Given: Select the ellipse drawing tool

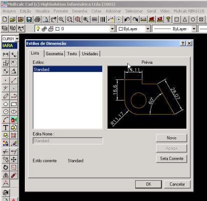Looking at the screenshot, I should [x=14, y=112].
